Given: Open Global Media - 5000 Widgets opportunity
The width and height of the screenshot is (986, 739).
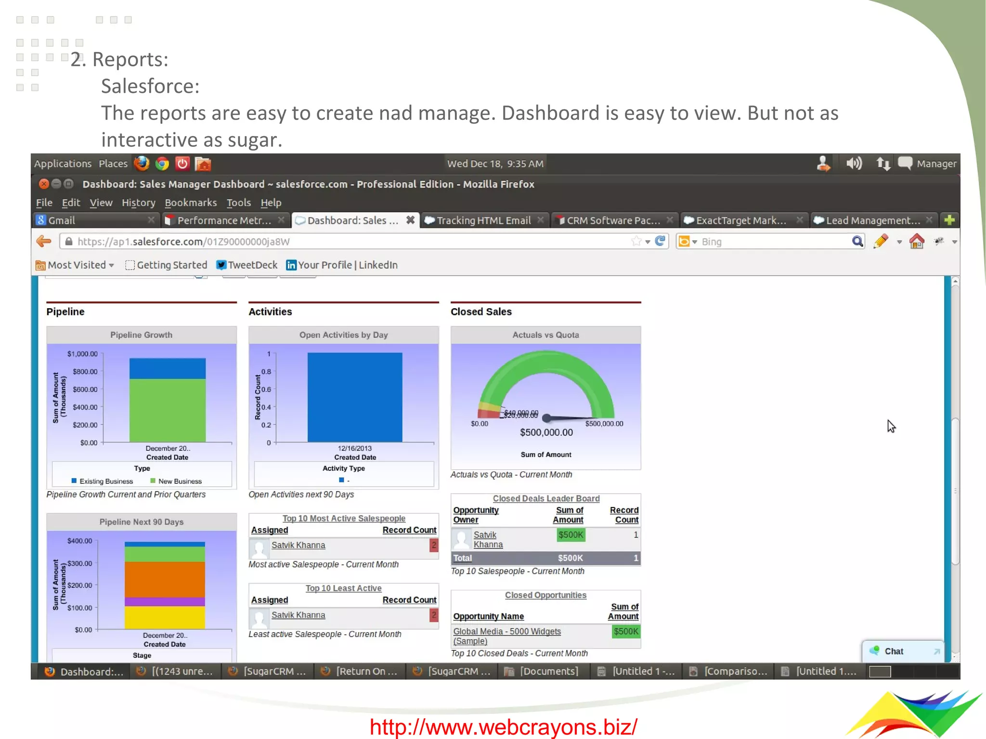Looking at the screenshot, I should 507,636.
